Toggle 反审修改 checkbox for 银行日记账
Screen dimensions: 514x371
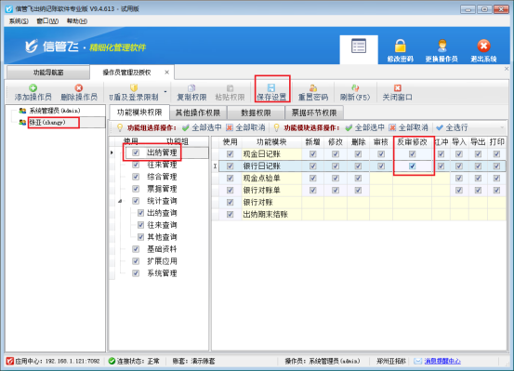412,166
